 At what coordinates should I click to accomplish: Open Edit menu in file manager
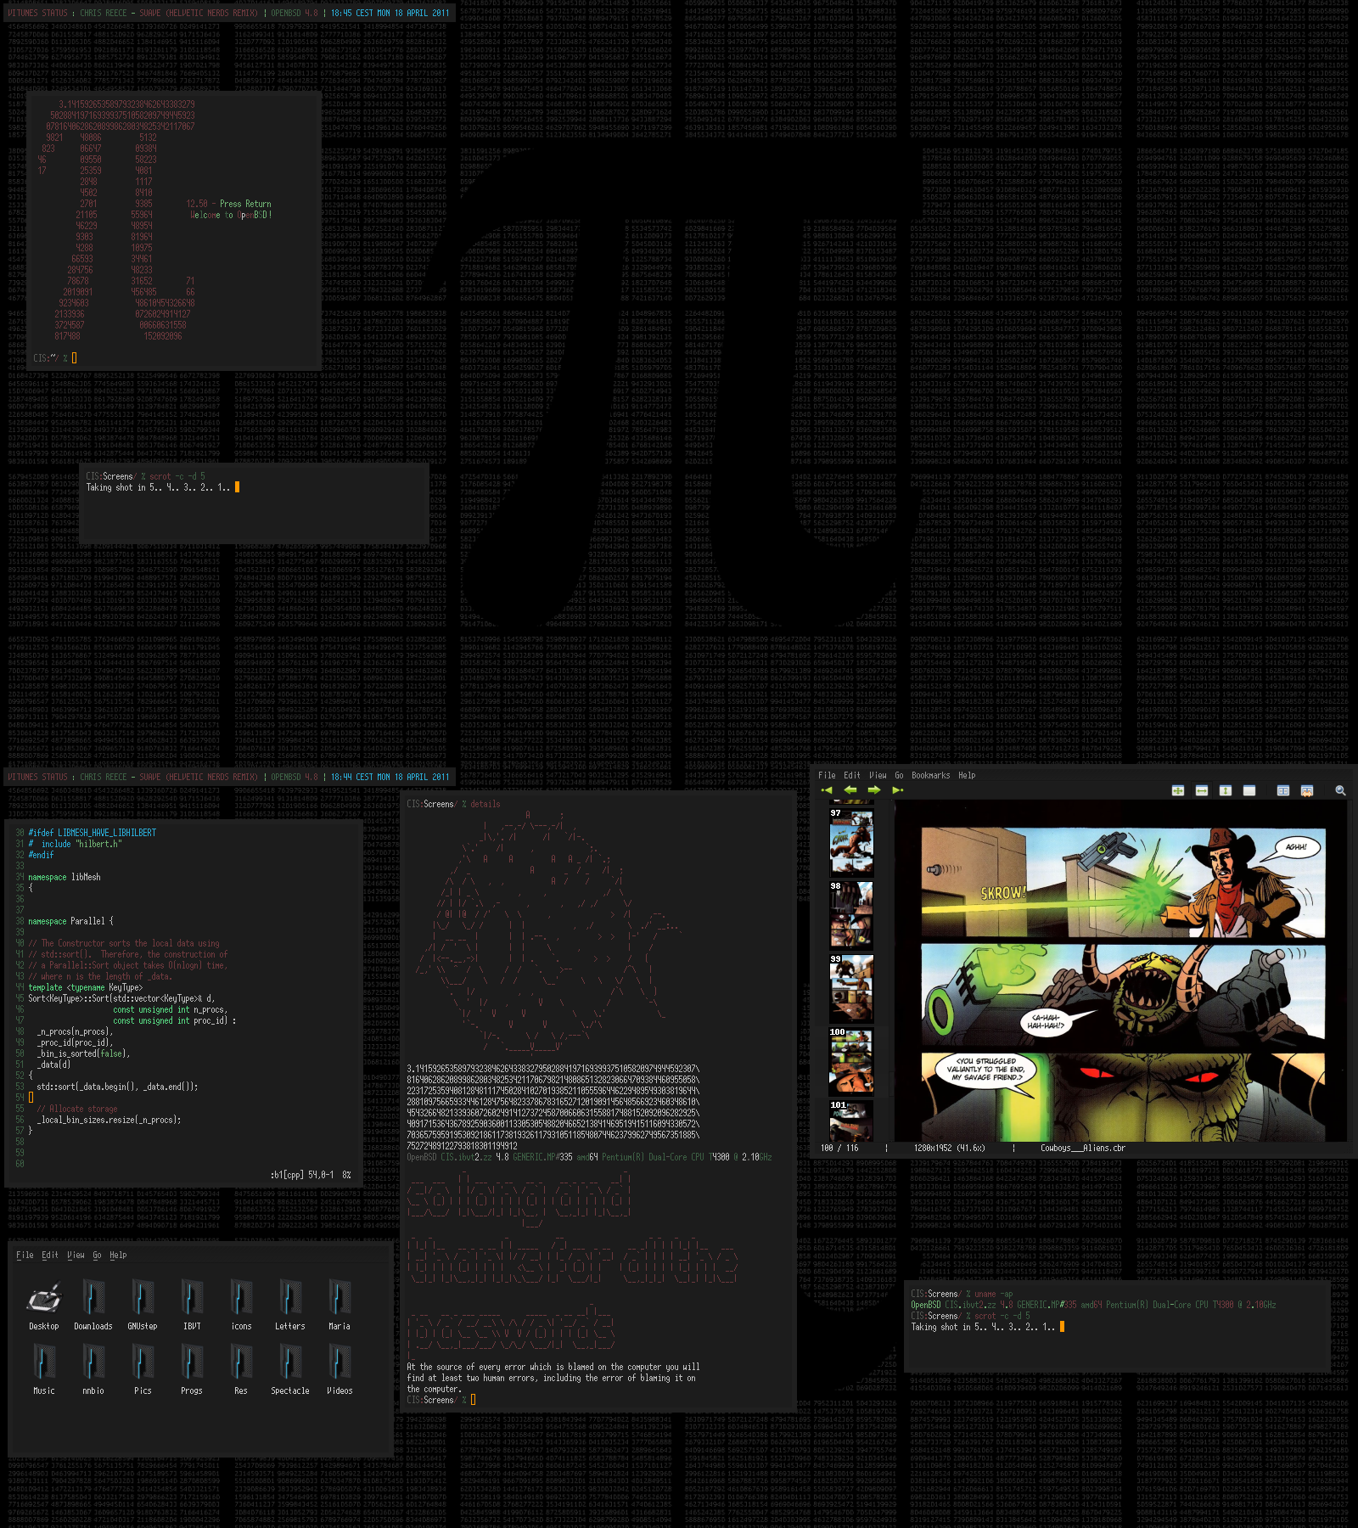tap(50, 1255)
